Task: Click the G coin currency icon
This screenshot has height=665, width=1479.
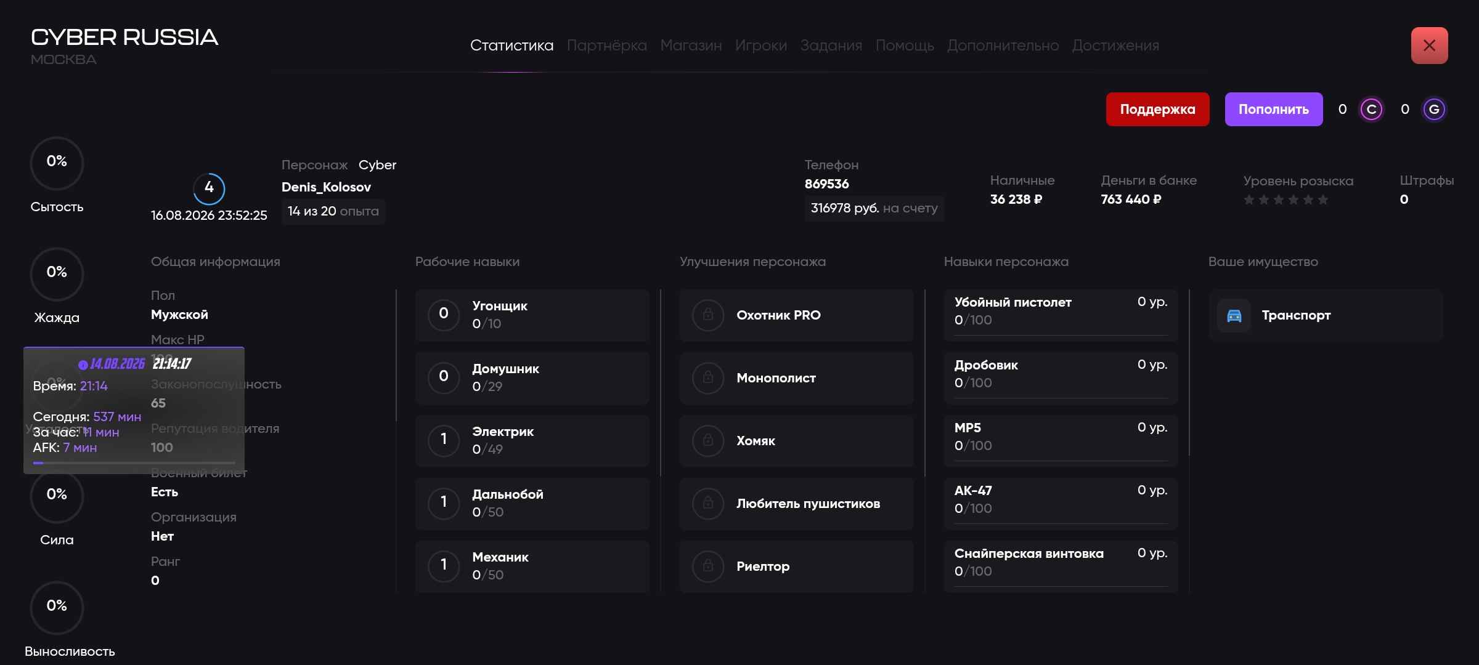Action: point(1434,110)
